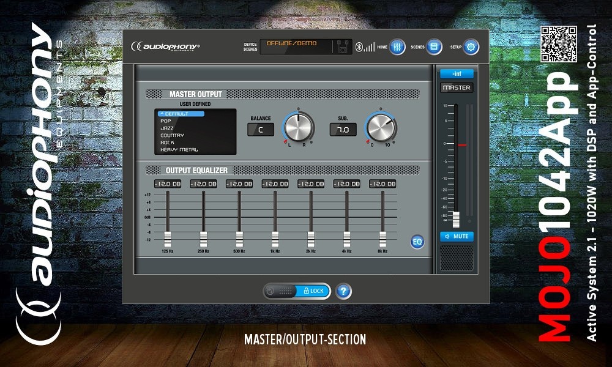The width and height of the screenshot is (612, 367).
Task: Click the sub knob red reset marker
Action: coord(368,141)
